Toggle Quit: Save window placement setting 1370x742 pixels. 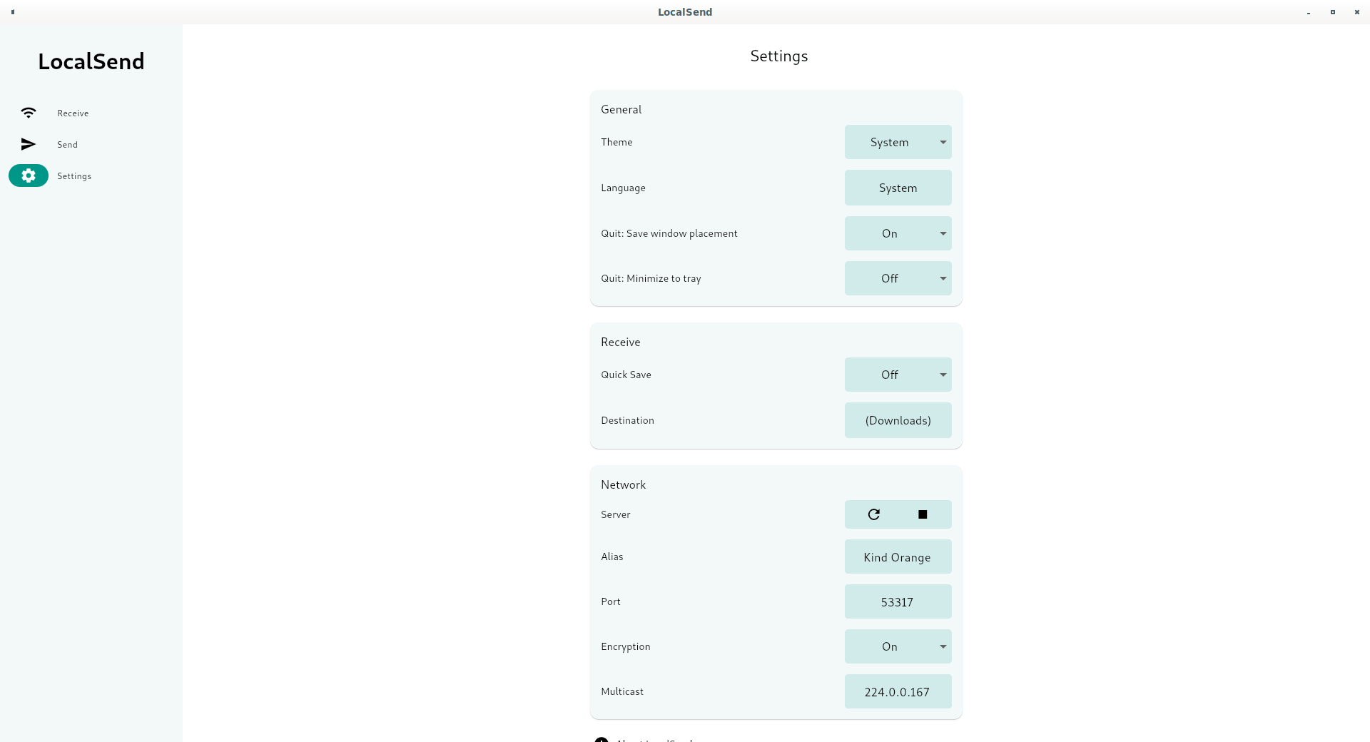click(898, 233)
